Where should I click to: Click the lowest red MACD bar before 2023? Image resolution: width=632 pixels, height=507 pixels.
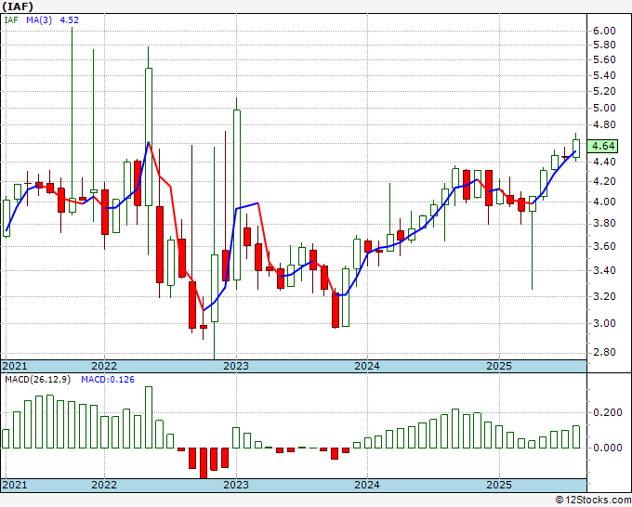204,463
